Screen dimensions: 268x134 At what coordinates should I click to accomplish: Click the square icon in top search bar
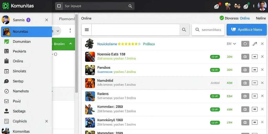click(x=59, y=6)
